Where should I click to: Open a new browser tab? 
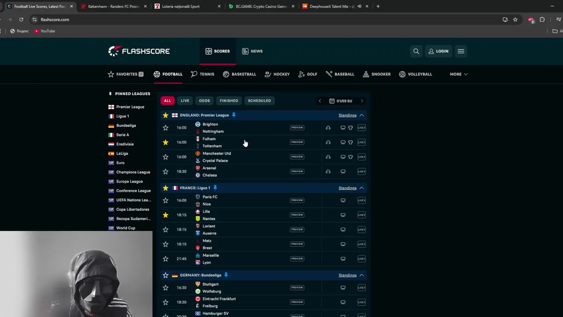[378, 6]
